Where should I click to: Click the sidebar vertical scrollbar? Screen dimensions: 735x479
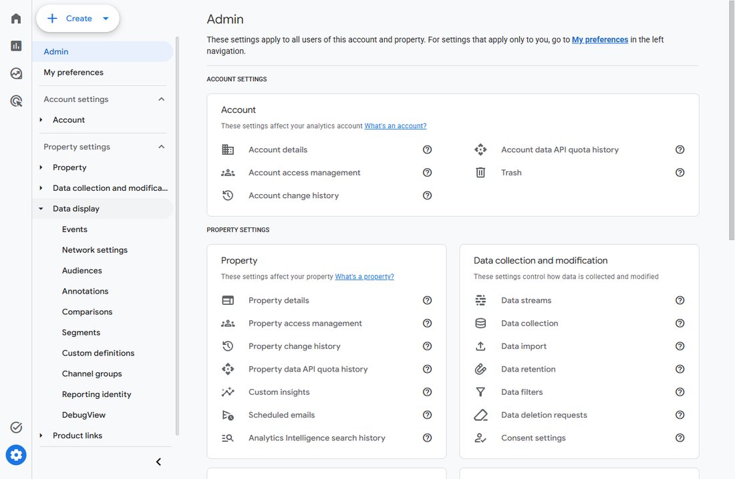pyautogui.click(x=177, y=236)
